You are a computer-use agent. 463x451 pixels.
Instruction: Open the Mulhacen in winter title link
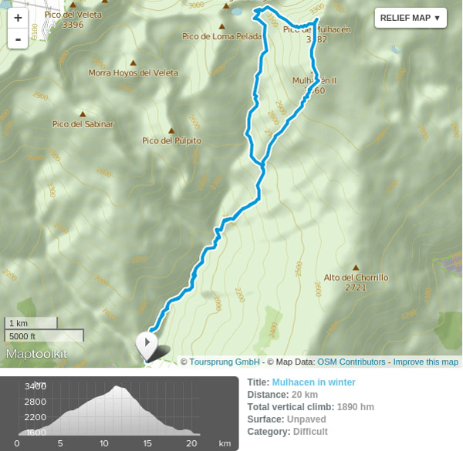point(313,382)
